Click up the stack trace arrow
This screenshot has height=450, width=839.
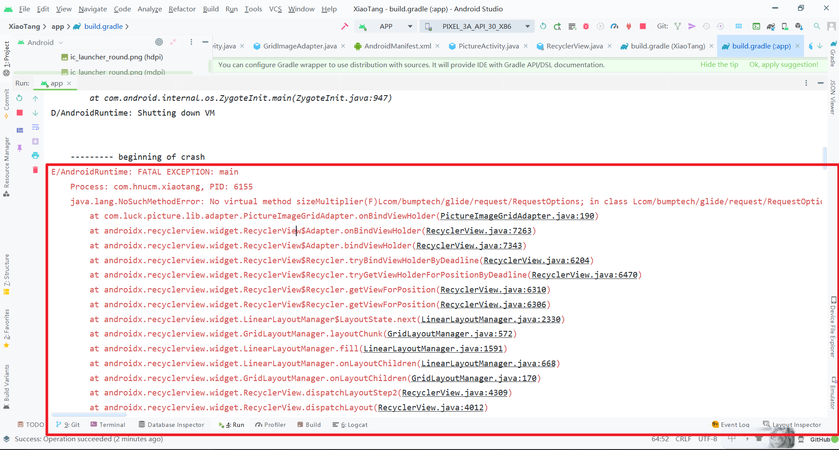(35, 98)
